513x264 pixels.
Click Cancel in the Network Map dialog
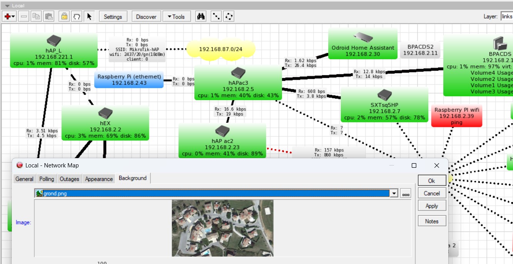pos(432,193)
